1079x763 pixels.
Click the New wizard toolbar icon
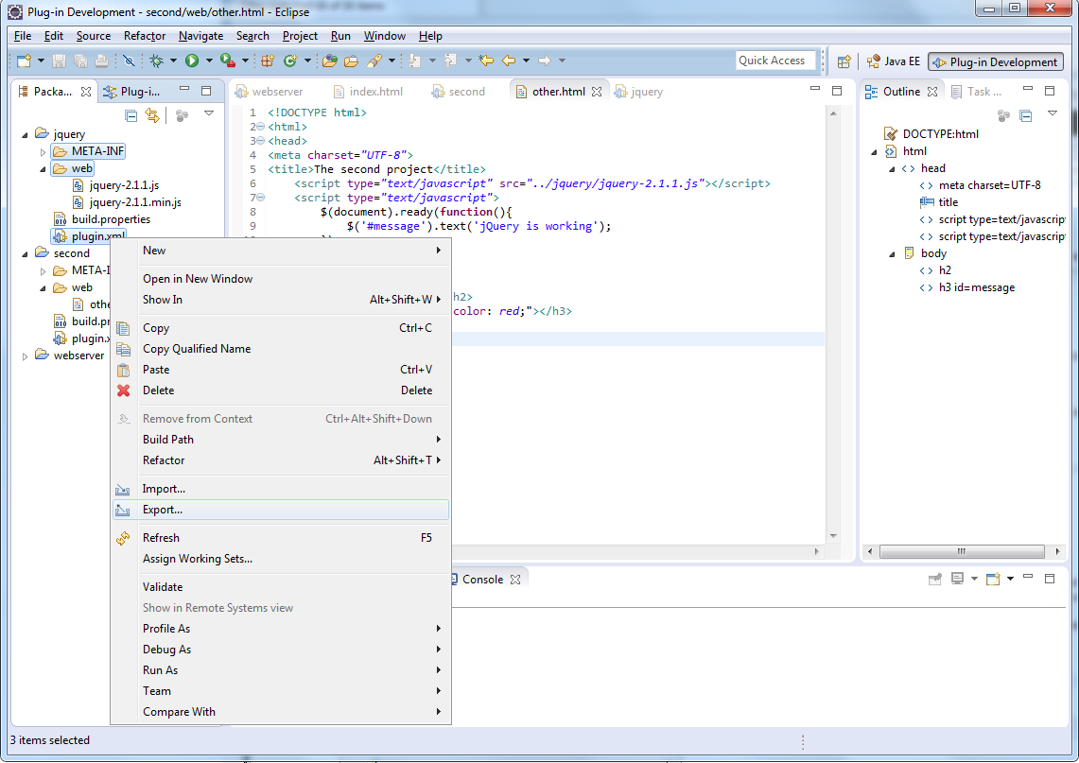24,61
